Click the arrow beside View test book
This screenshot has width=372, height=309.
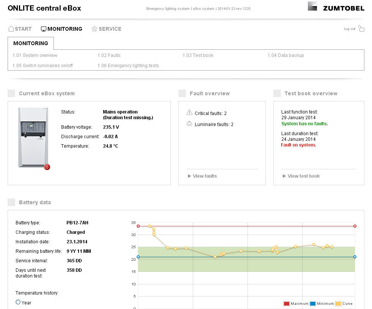284,176
